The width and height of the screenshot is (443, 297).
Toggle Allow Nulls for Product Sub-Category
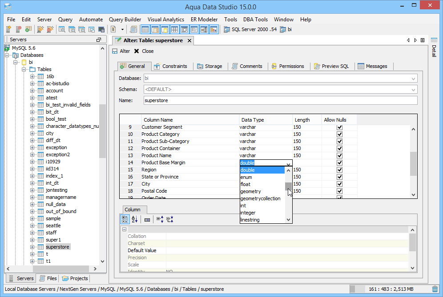pyautogui.click(x=340, y=141)
